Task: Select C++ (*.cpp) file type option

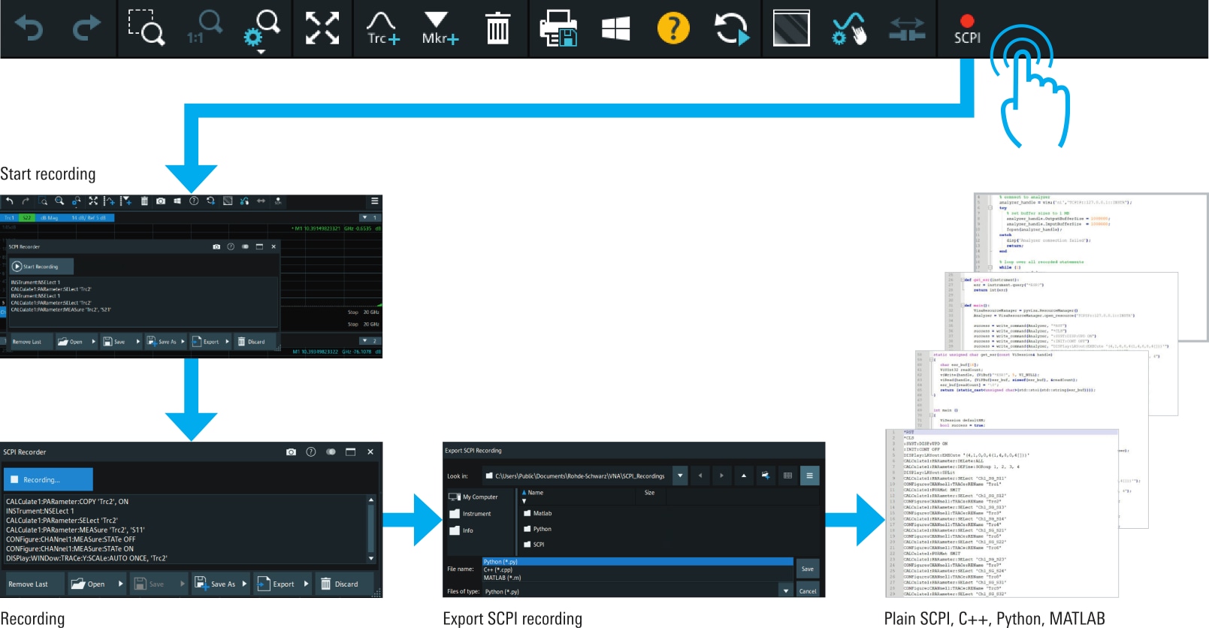Action: (x=637, y=569)
